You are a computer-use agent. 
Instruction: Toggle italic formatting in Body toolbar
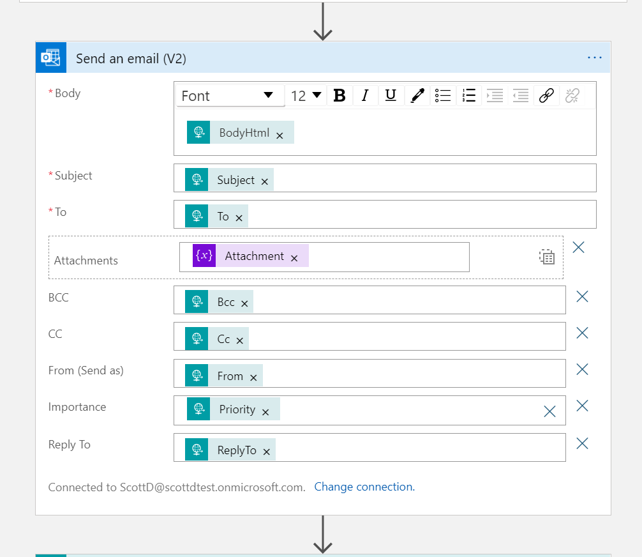tap(365, 96)
